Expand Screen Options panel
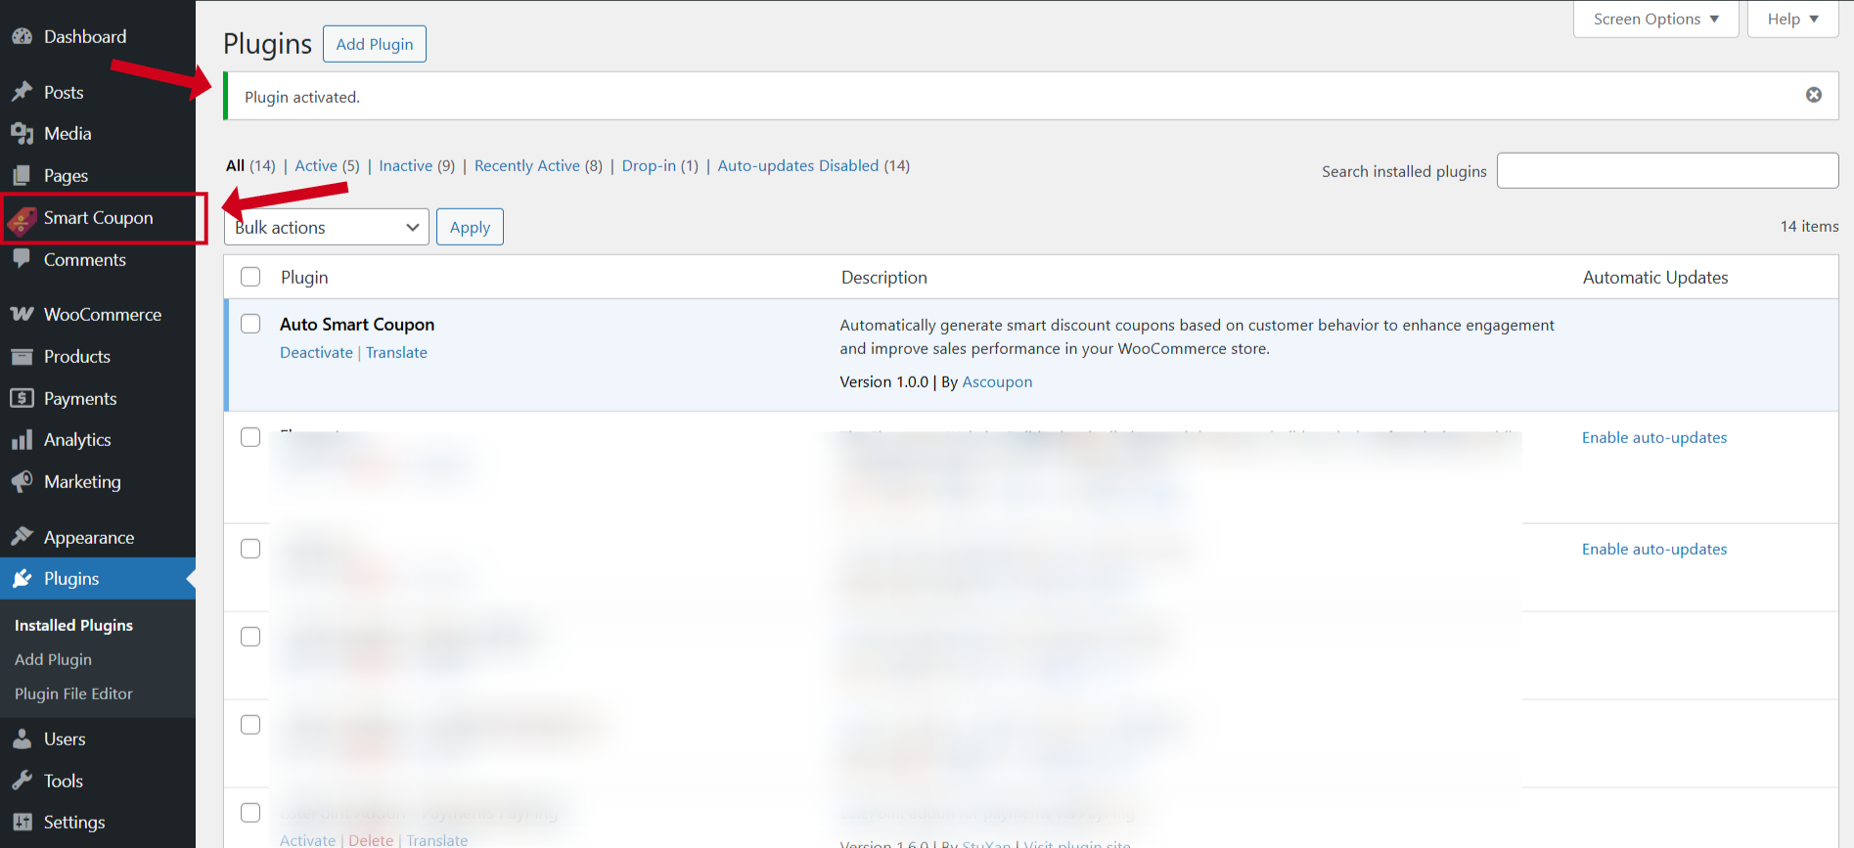The height and width of the screenshot is (848, 1854). coord(1655,19)
